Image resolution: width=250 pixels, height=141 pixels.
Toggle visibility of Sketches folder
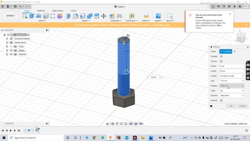[x=11, y=54]
